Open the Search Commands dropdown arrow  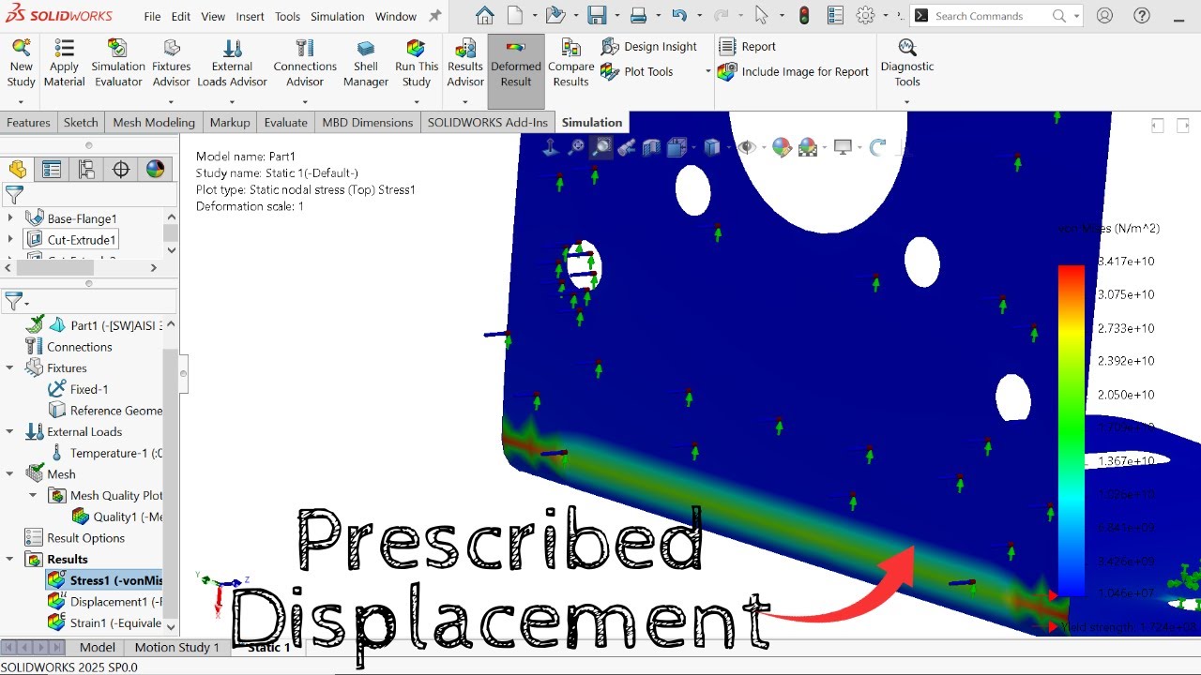pyautogui.click(x=1076, y=16)
